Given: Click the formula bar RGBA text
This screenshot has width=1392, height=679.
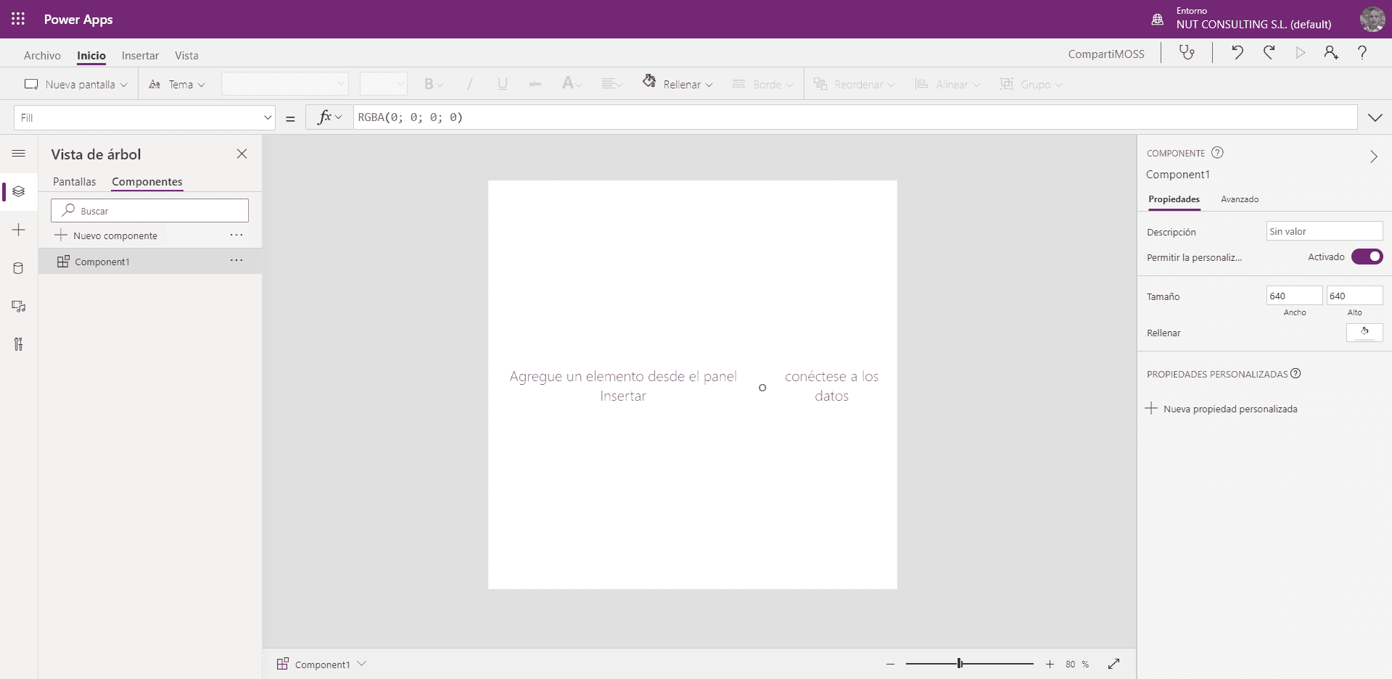Looking at the screenshot, I should [x=411, y=117].
